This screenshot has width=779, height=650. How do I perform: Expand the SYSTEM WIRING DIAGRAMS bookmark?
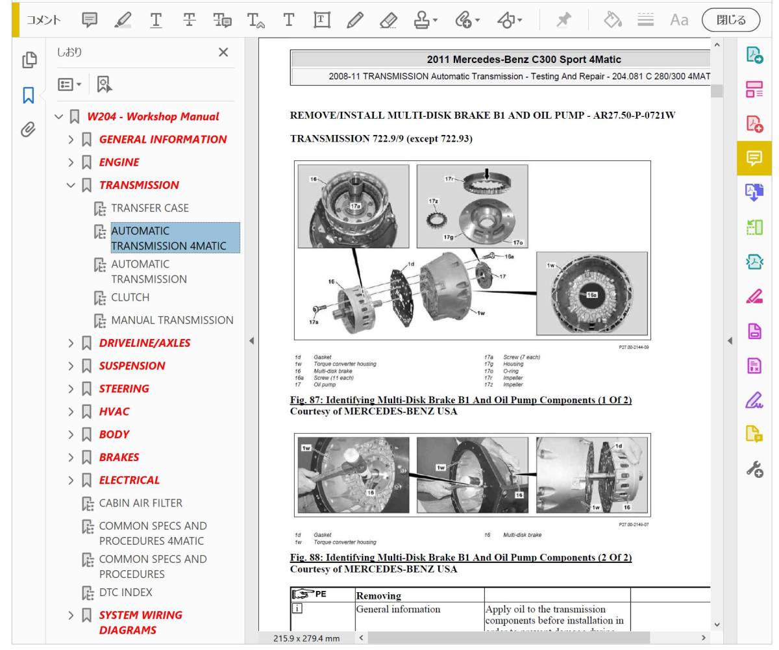tap(71, 615)
